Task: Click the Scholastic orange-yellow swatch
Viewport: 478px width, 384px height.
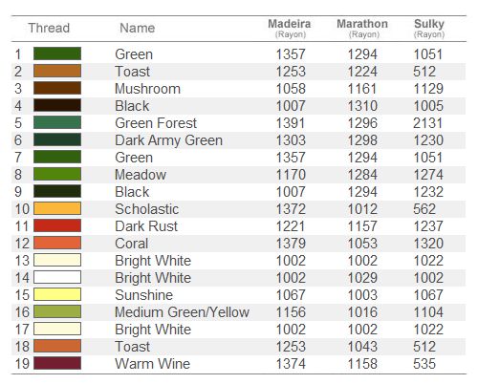Action: [x=57, y=208]
